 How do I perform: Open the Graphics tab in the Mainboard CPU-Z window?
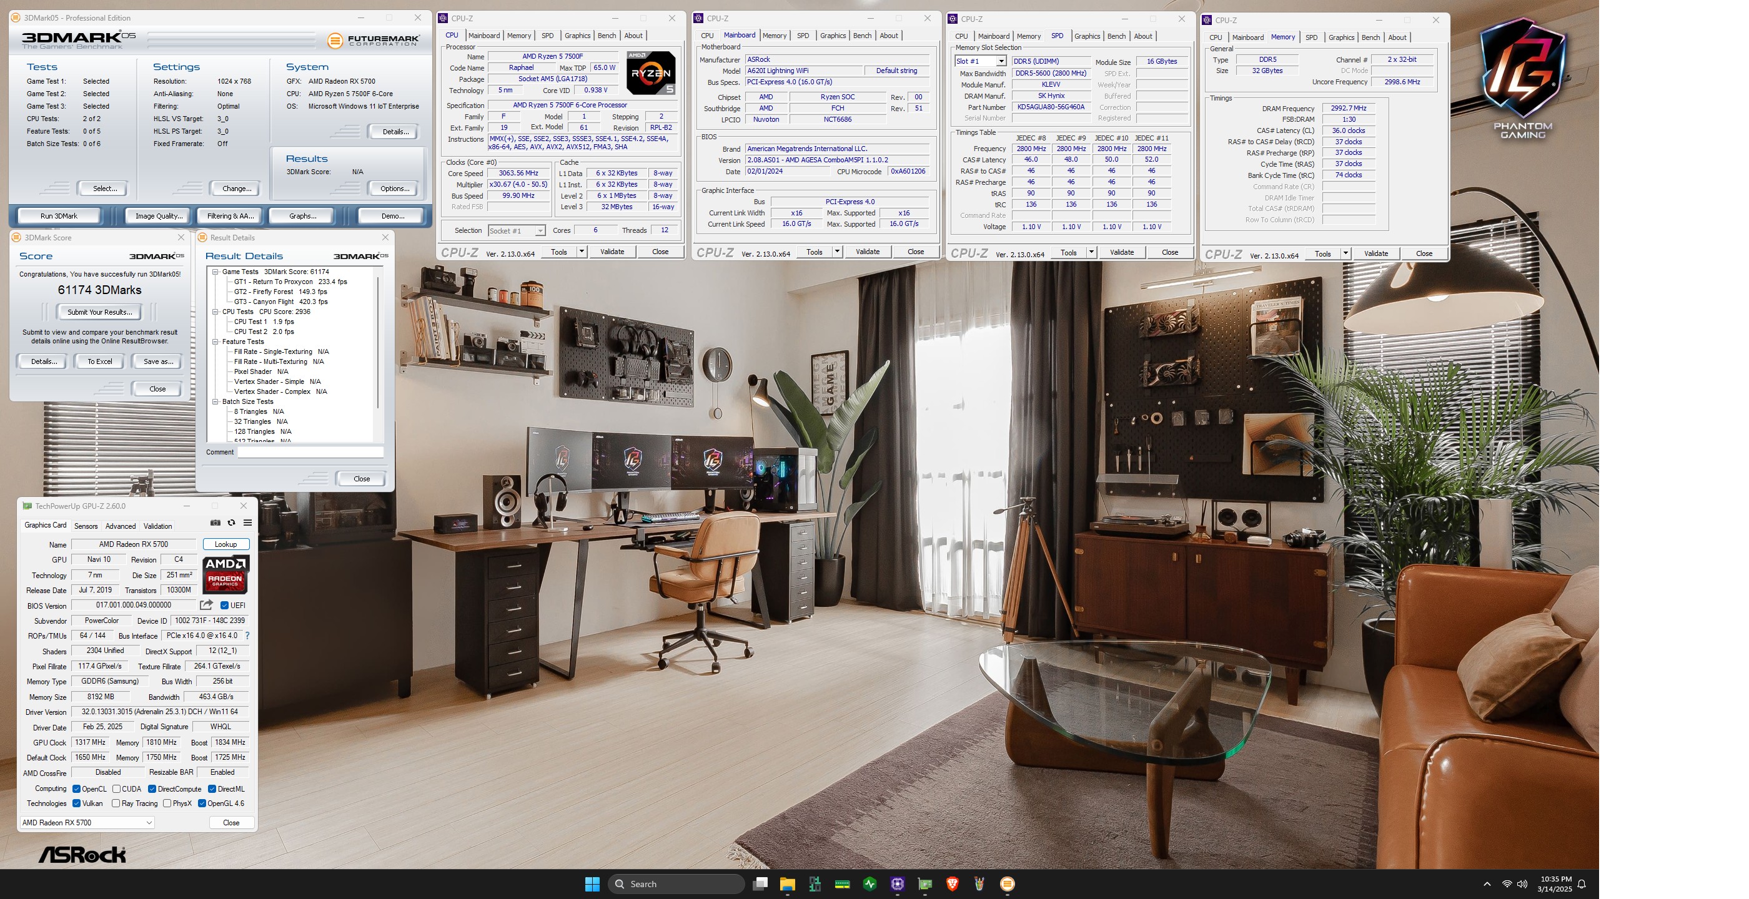(x=833, y=36)
